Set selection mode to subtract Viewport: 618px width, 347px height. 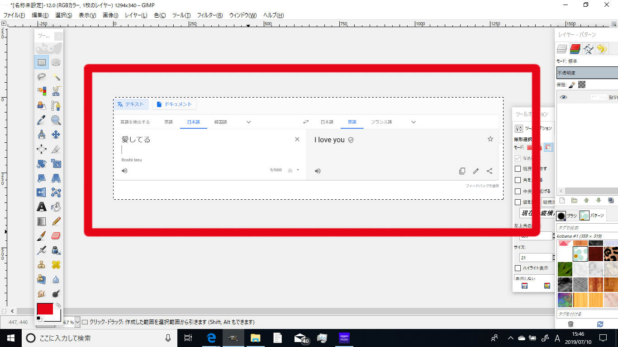click(x=548, y=147)
